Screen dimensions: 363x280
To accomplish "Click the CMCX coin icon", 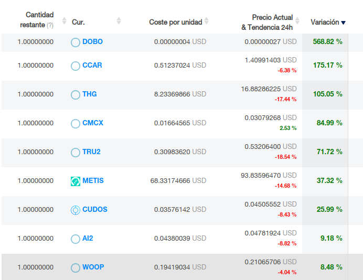I will 76,123.
